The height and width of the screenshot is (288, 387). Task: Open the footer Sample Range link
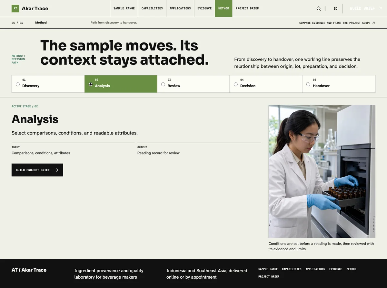click(x=268, y=269)
